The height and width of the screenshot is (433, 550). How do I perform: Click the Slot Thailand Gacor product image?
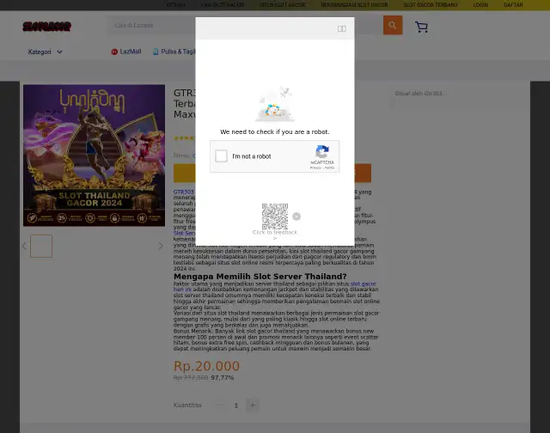point(94,156)
